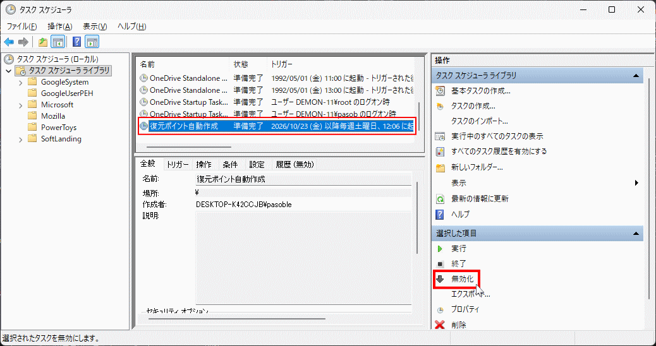Toggle the console tree pane toolbar icon

(x=58, y=42)
